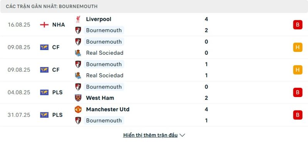308x144 pixels.
Task: Open the Liverpool team name link
Action: coord(99,19)
